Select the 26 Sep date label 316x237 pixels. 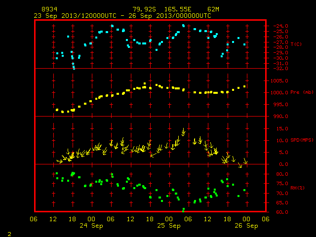pyautogui.click(x=246, y=226)
